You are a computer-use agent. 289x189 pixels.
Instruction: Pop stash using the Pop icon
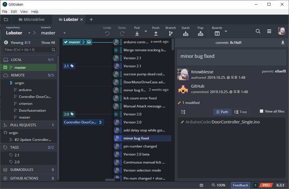click(201, 34)
